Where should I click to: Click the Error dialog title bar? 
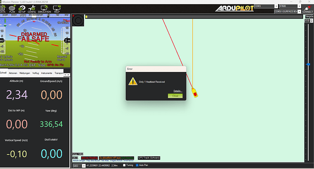point(156,69)
